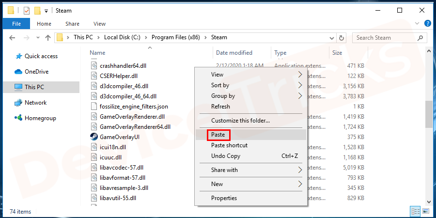
Task: Click the New folder quick access toolbar icon
Action: (x=37, y=11)
